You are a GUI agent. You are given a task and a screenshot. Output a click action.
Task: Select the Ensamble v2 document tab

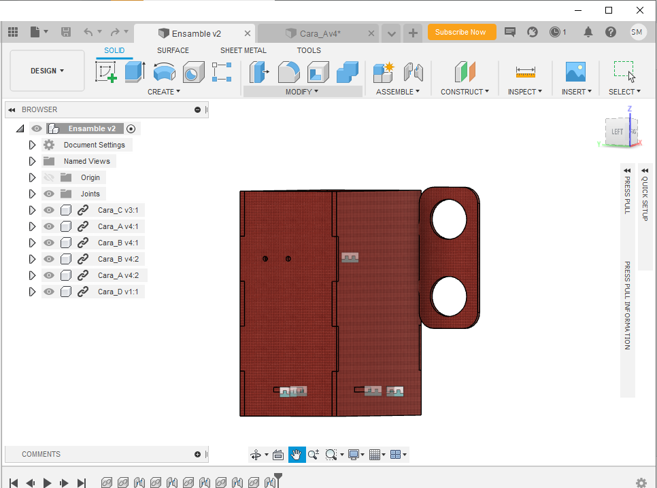point(196,33)
